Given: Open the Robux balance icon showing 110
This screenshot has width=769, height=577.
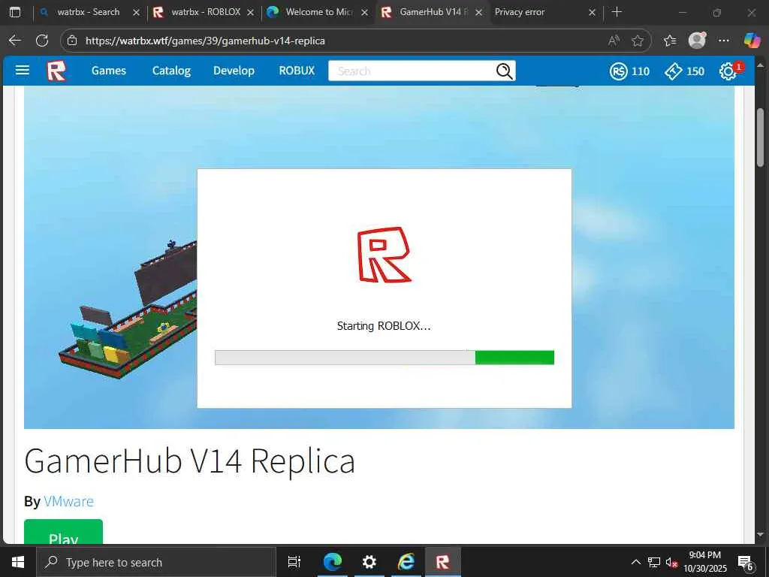Looking at the screenshot, I should (x=619, y=71).
